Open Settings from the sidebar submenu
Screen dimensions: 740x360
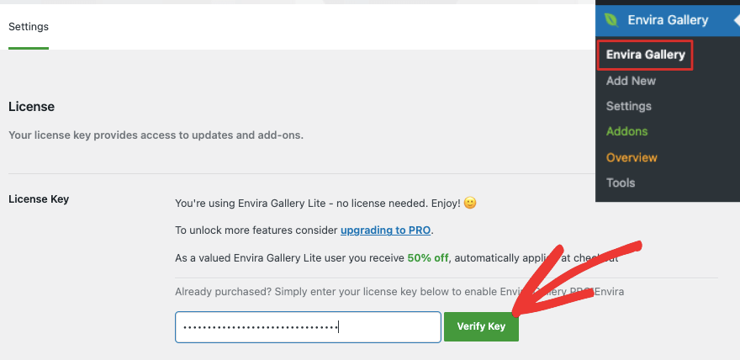(x=629, y=106)
